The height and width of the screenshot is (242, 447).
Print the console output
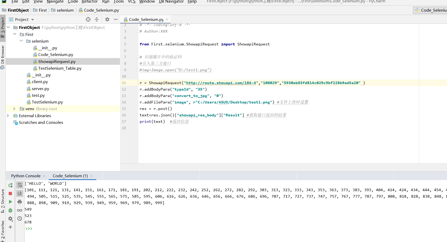click(20, 202)
